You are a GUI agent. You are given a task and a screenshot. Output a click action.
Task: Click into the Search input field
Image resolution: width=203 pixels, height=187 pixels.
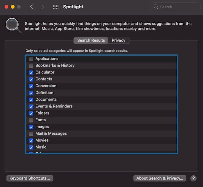[176, 7]
